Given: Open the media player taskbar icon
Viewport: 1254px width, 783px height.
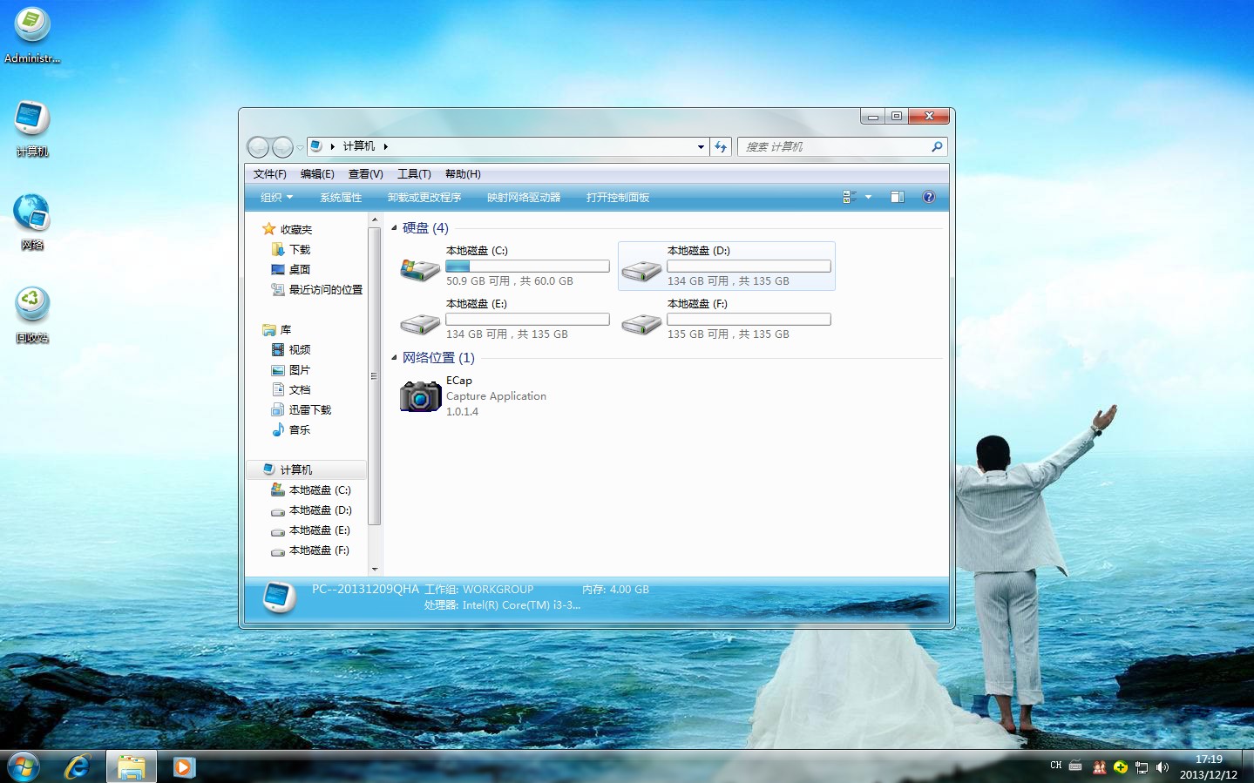Looking at the screenshot, I should tap(183, 766).
